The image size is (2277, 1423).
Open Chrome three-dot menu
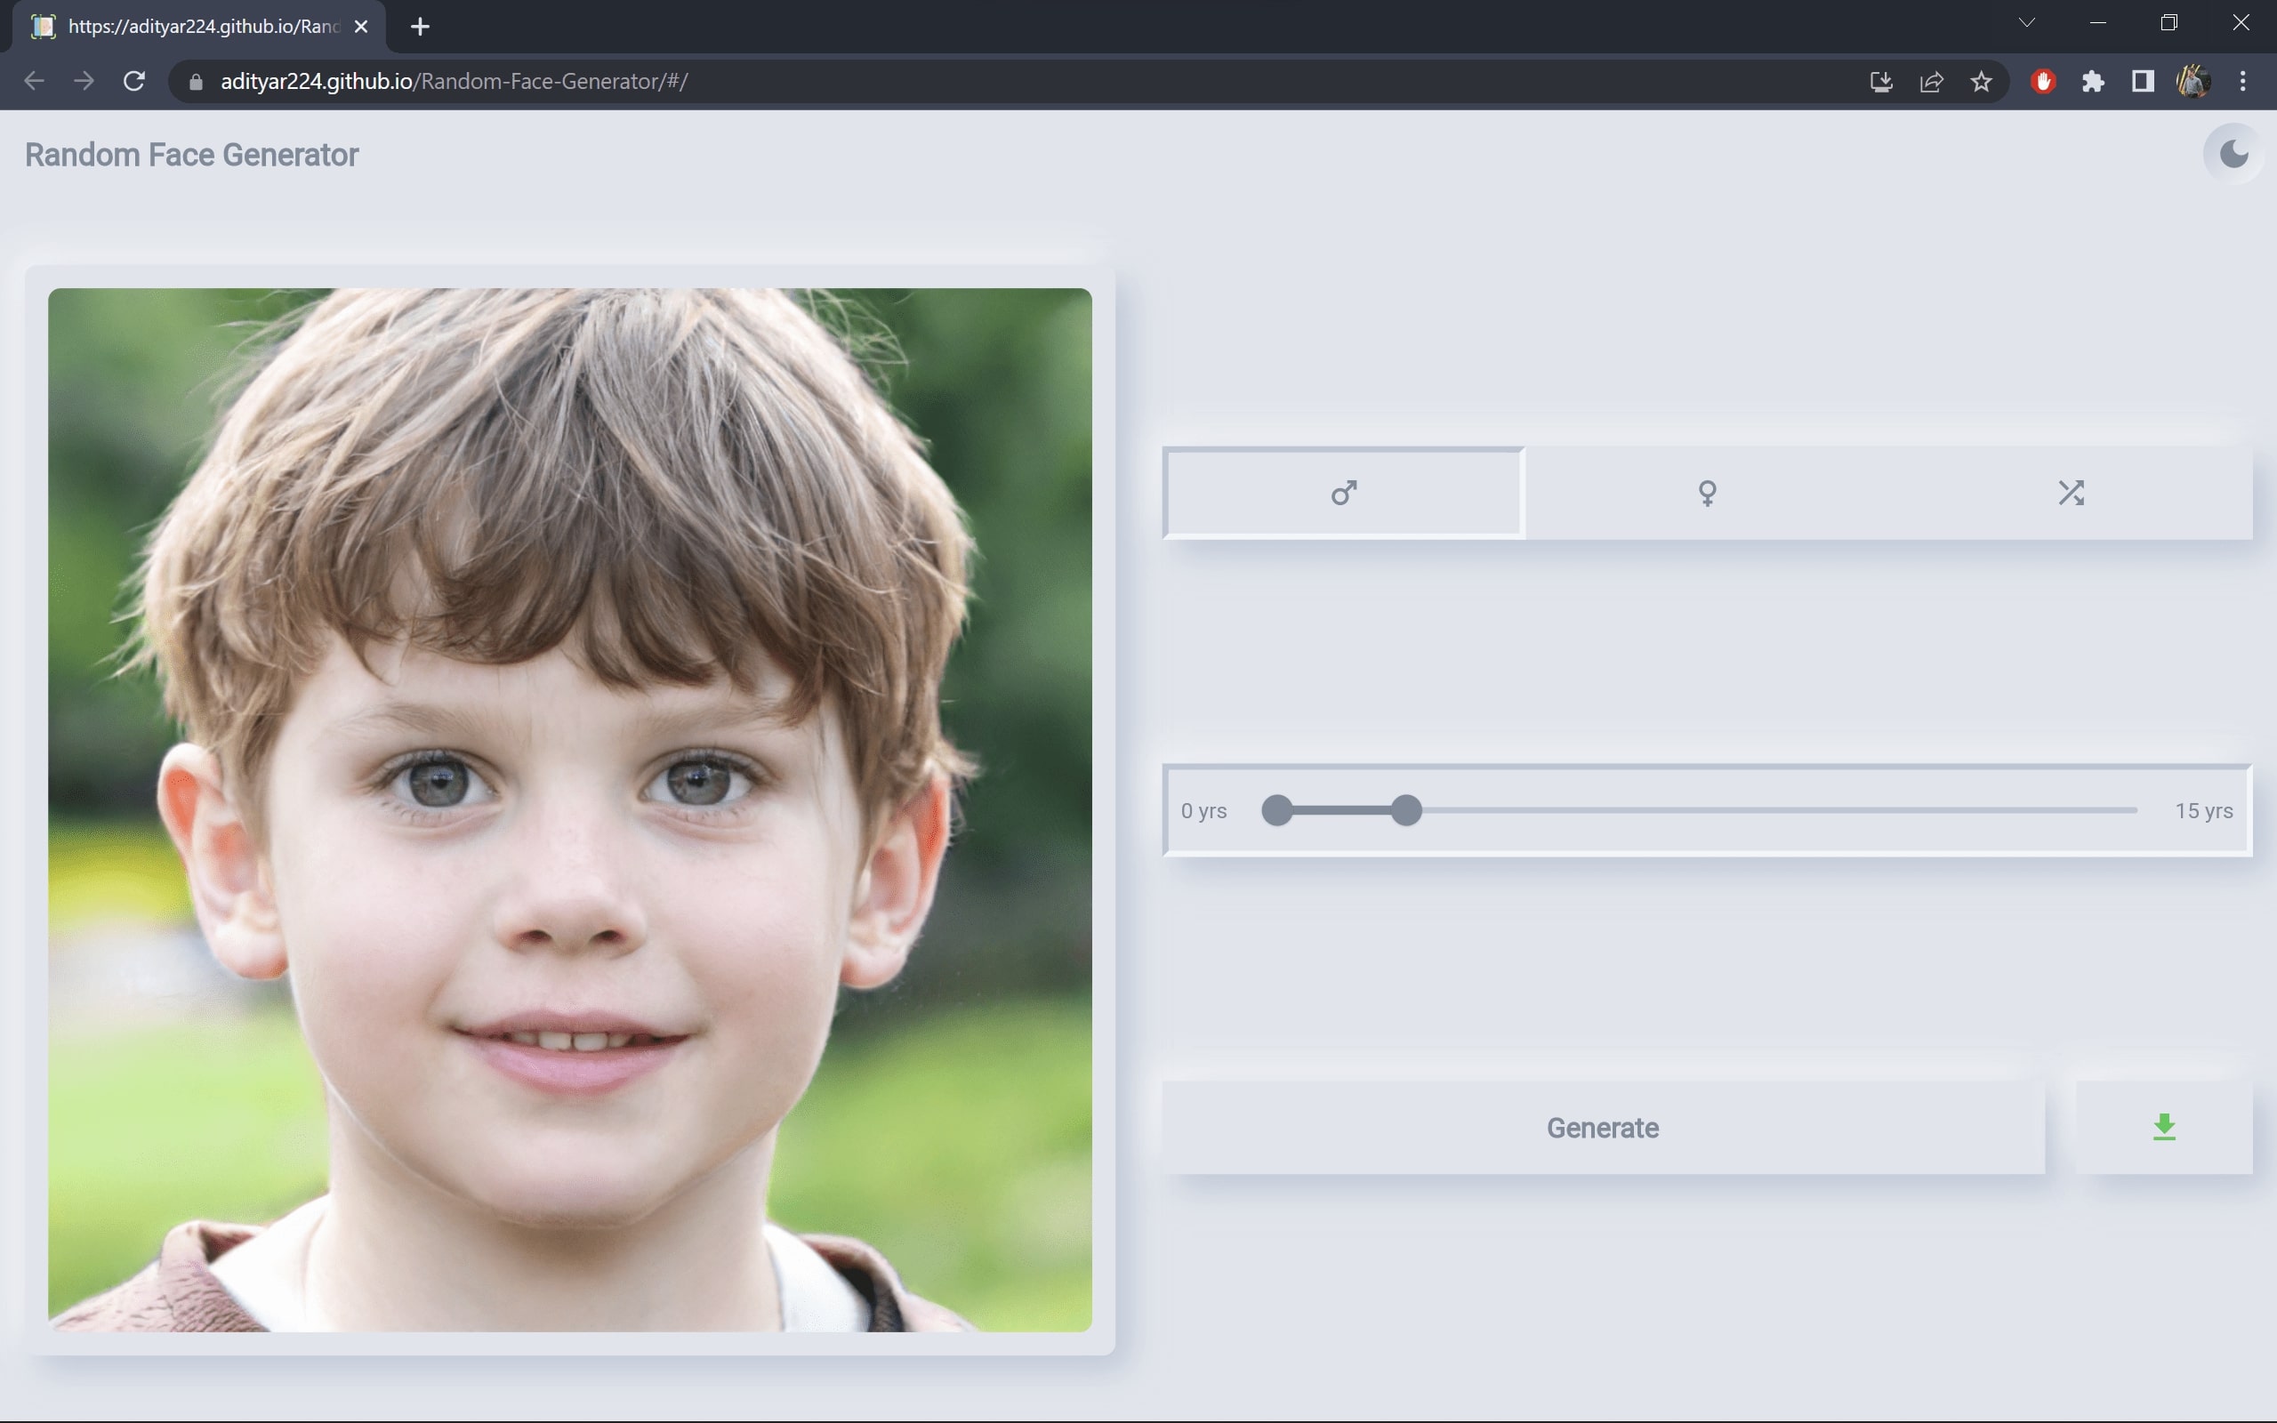click(x=2242, y=82)
